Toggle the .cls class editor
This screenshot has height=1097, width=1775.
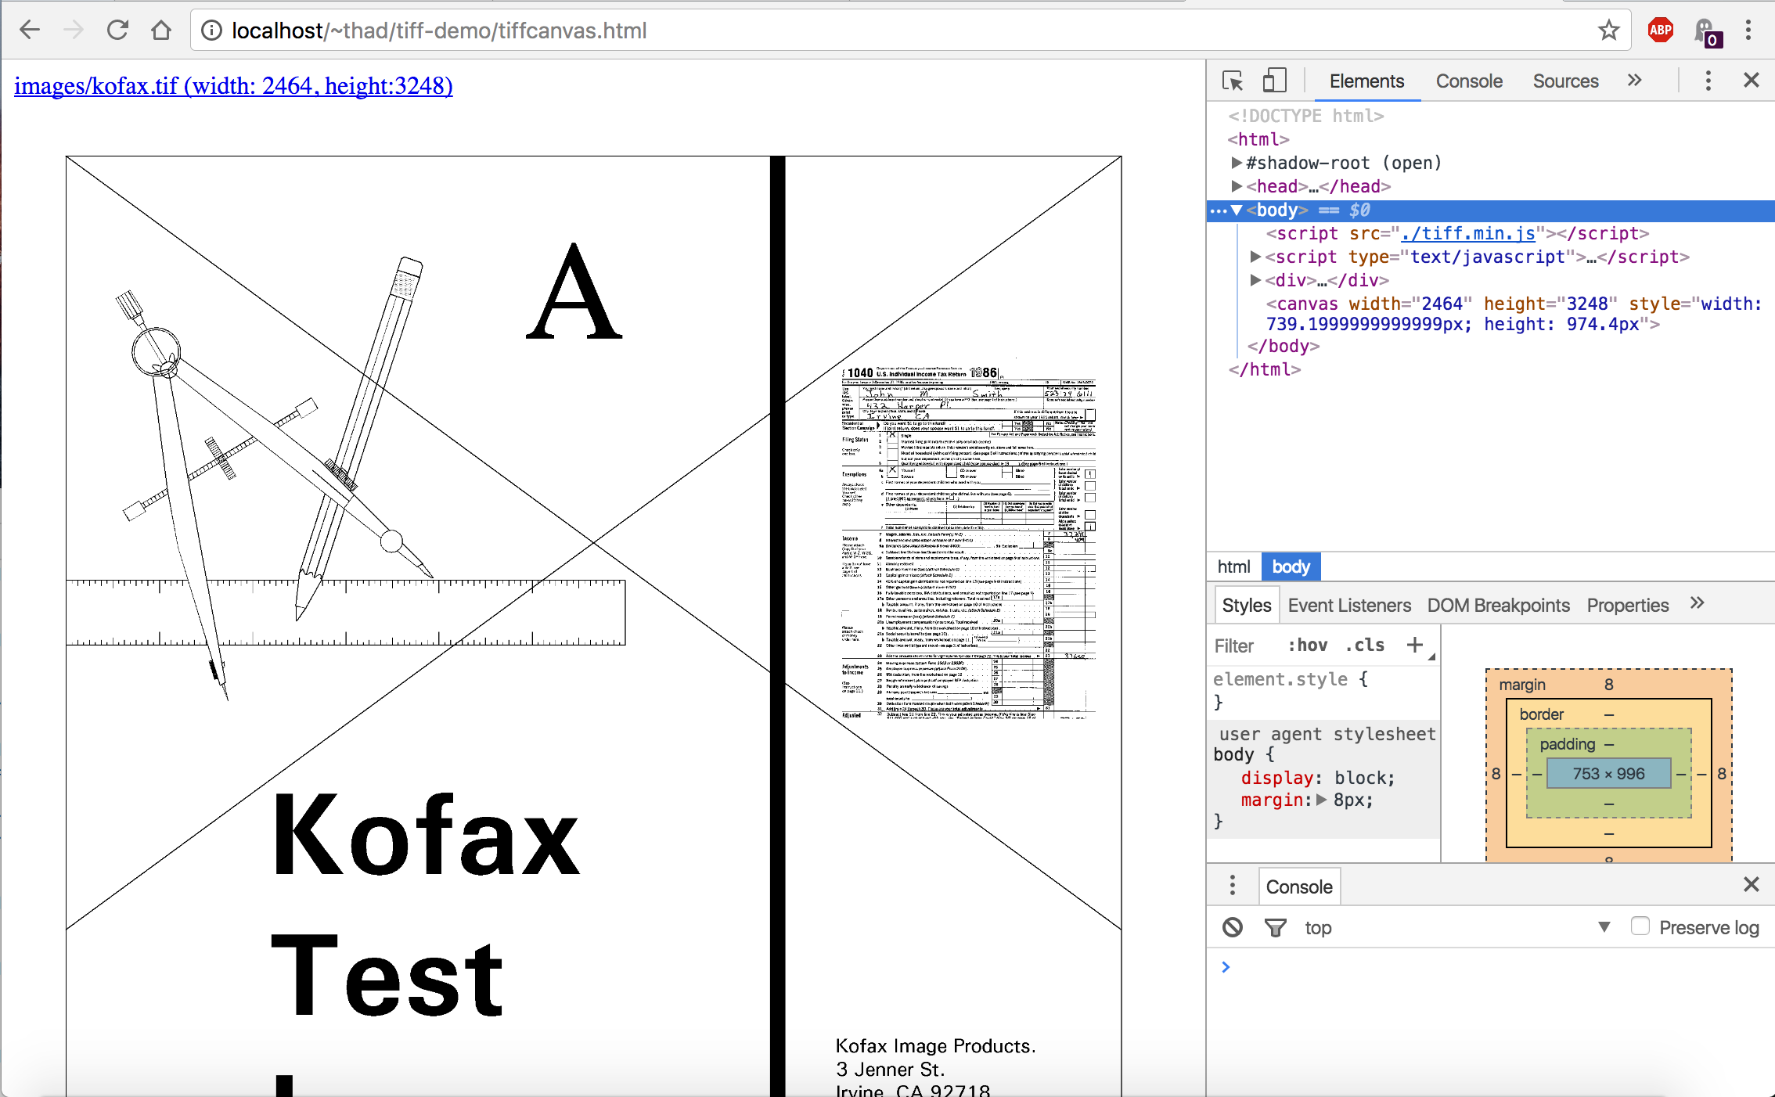tap(1365, 646)
